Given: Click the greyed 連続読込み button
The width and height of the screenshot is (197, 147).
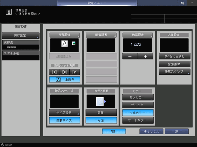Looking at the screenshot, I should 65,56.
